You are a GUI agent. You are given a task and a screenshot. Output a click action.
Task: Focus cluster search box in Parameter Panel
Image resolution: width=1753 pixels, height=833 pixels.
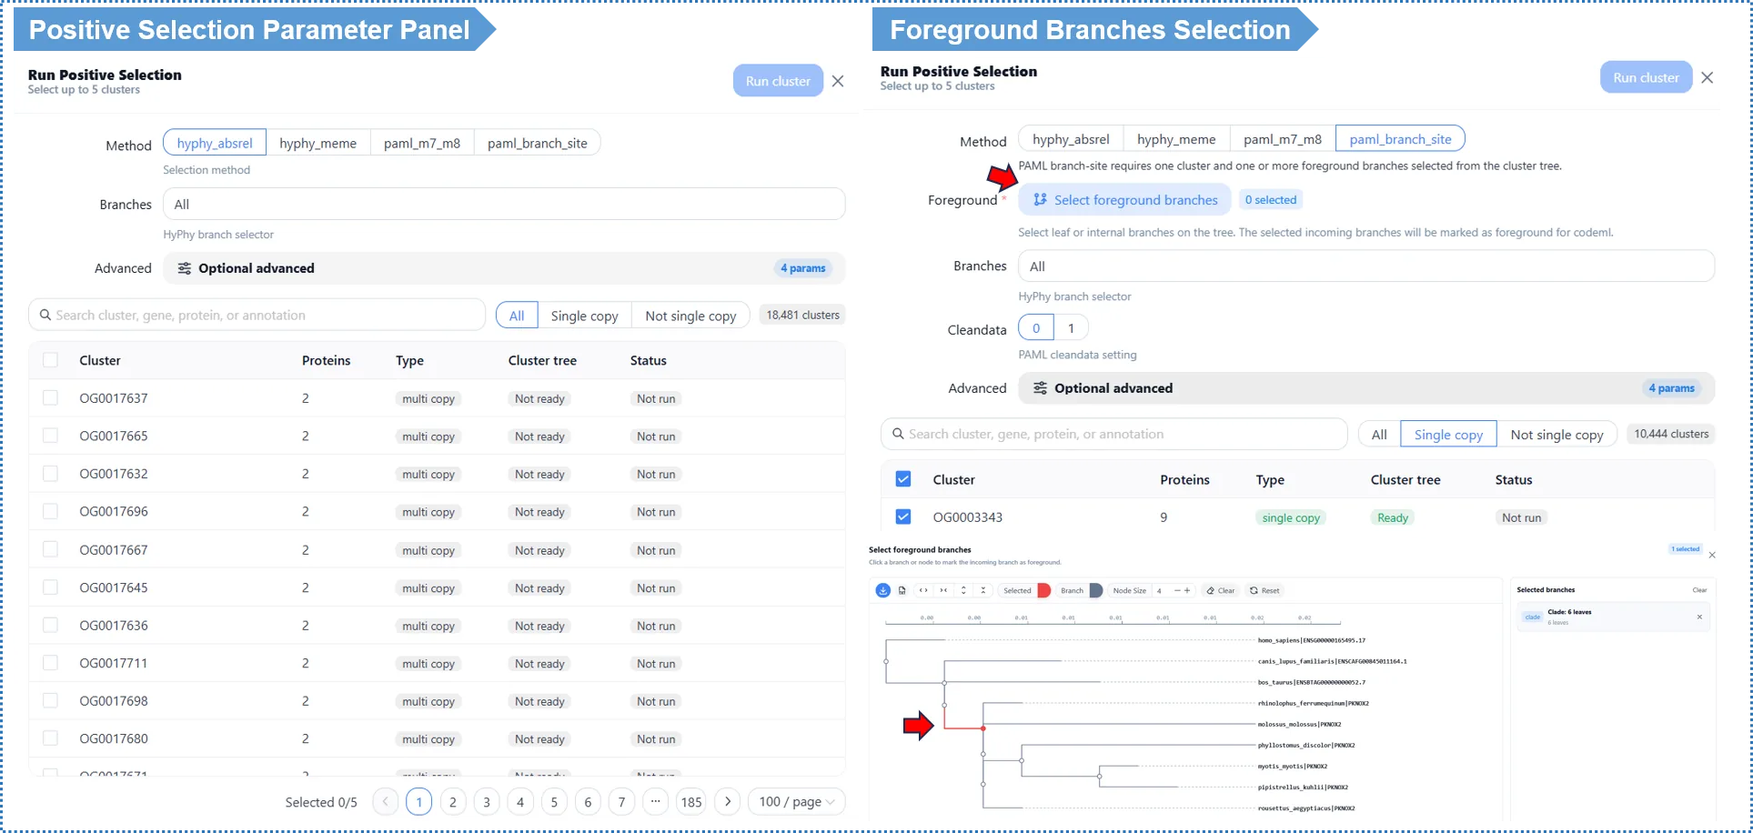[x=257, y=315]
